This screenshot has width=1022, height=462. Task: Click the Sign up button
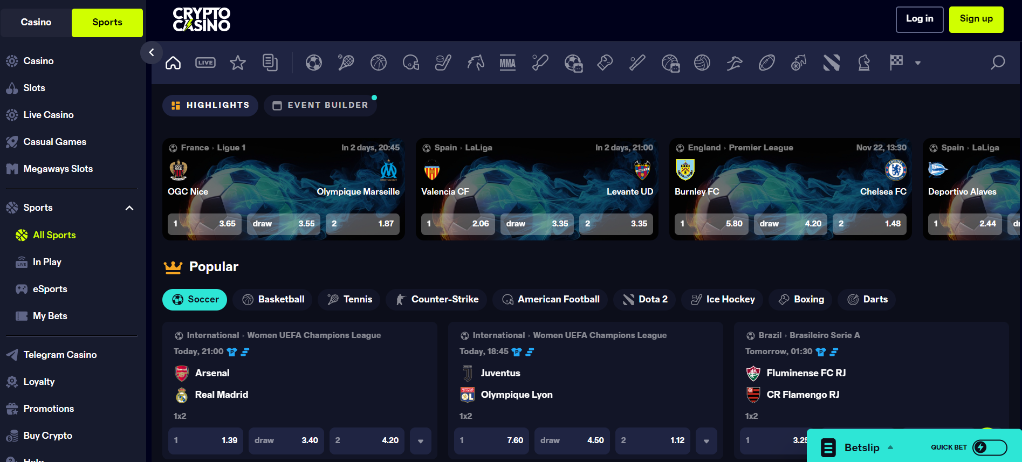976,19
